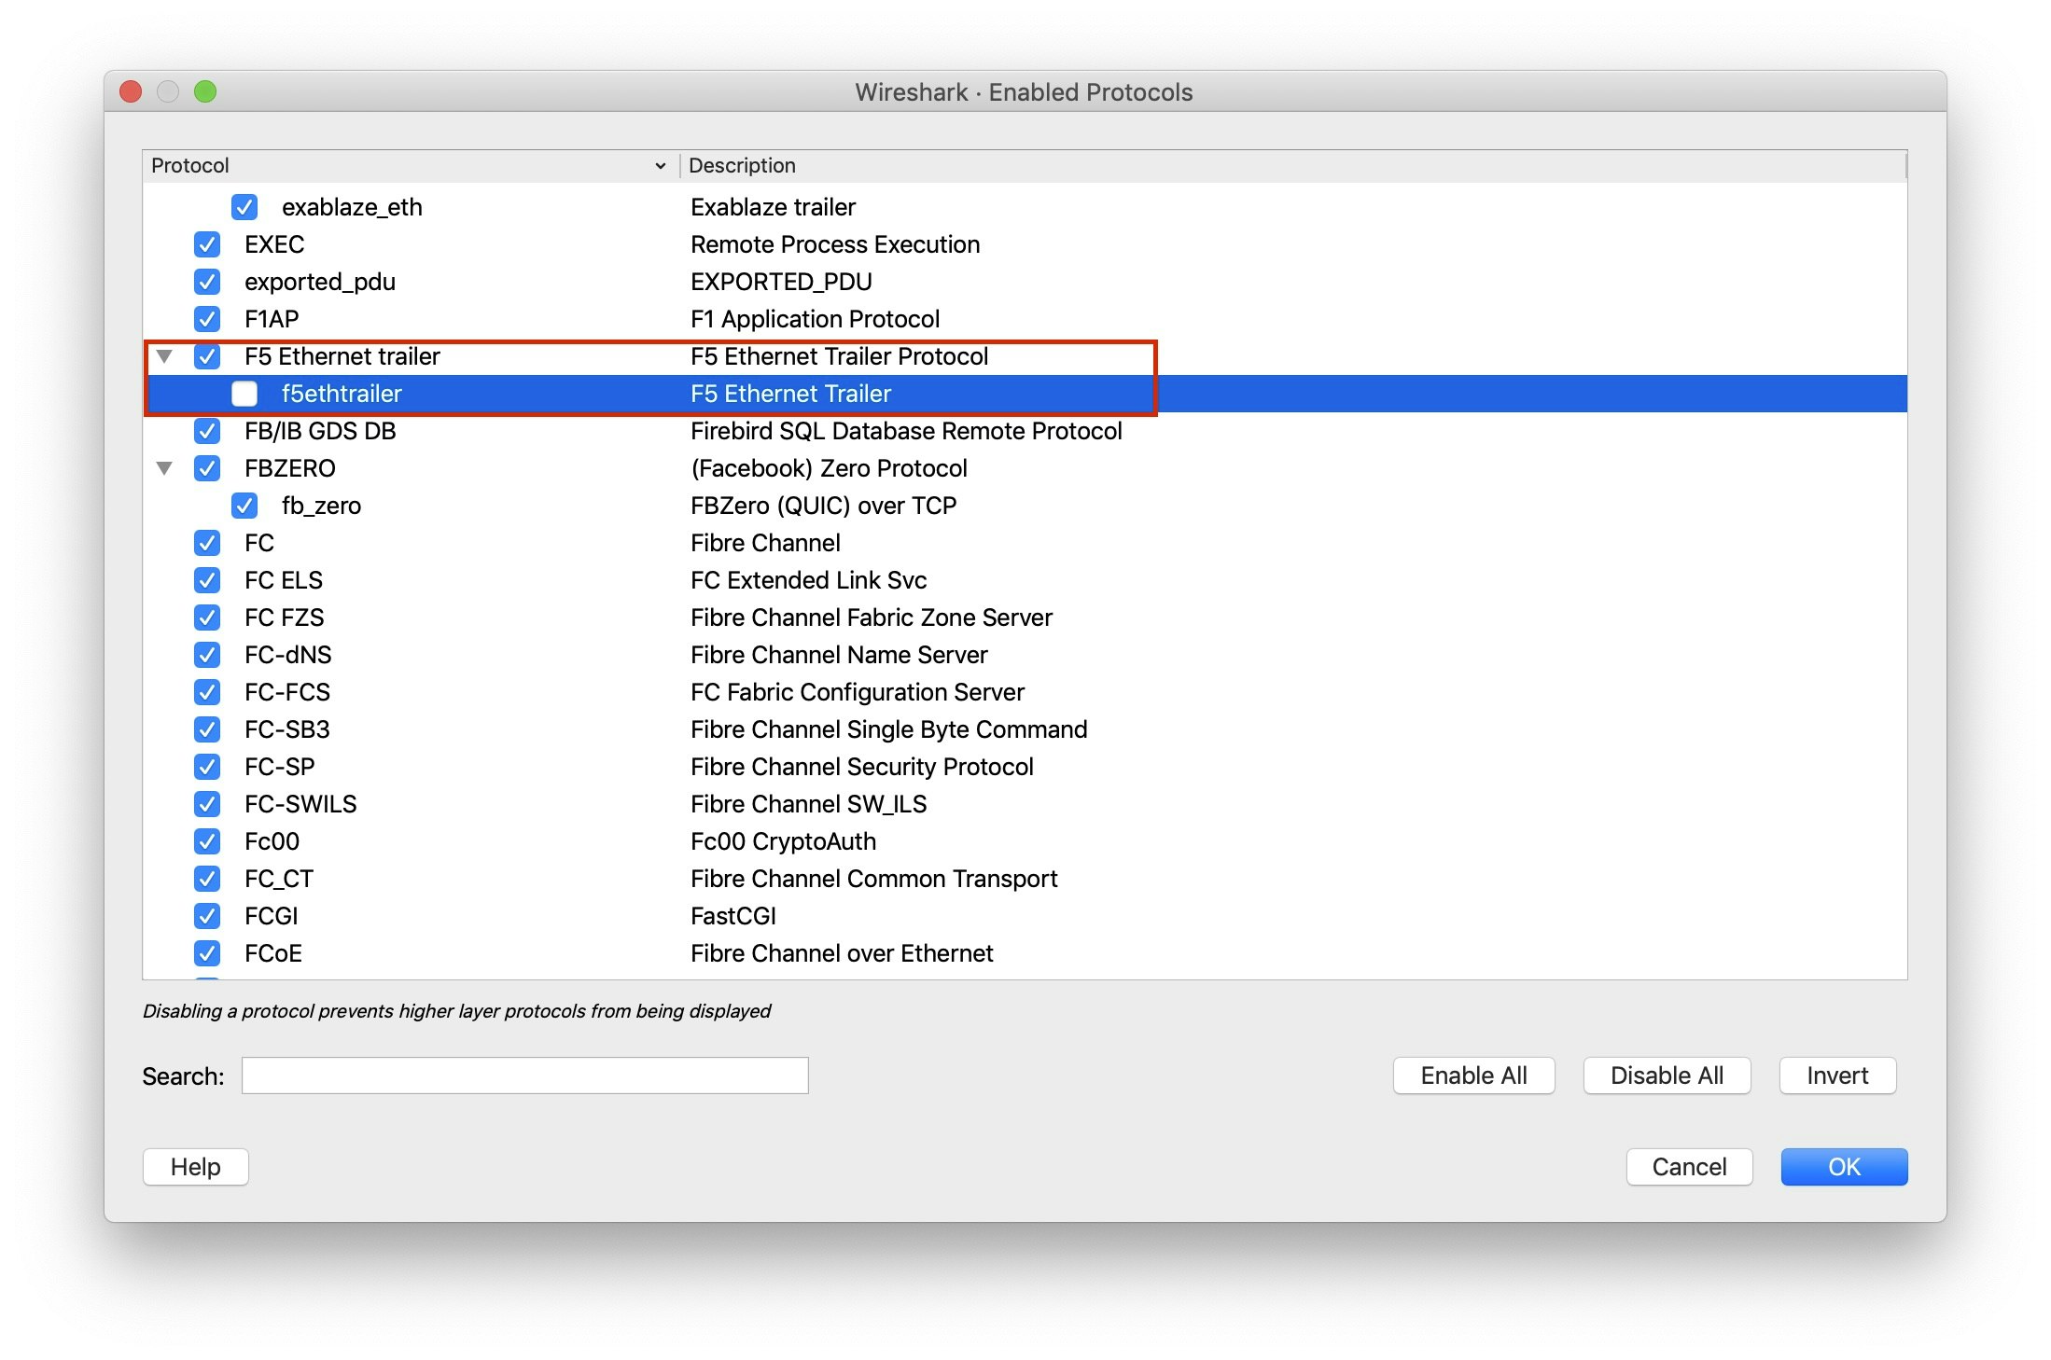Select '(Facebook) Zero Protocol' description
The width and height of the screenshot is (2051, 1360).
[829, 468]
